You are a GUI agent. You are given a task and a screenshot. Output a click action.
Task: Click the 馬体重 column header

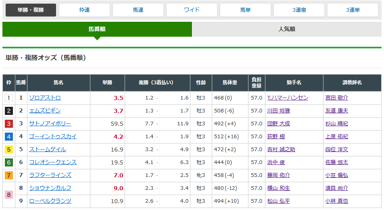click(230, 83)
